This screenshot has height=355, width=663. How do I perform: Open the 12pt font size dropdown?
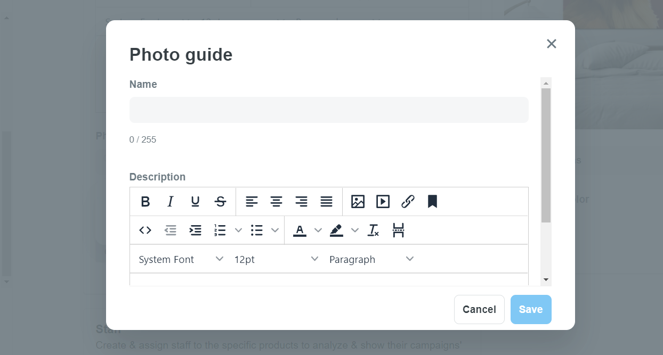[x=277, y=259]
